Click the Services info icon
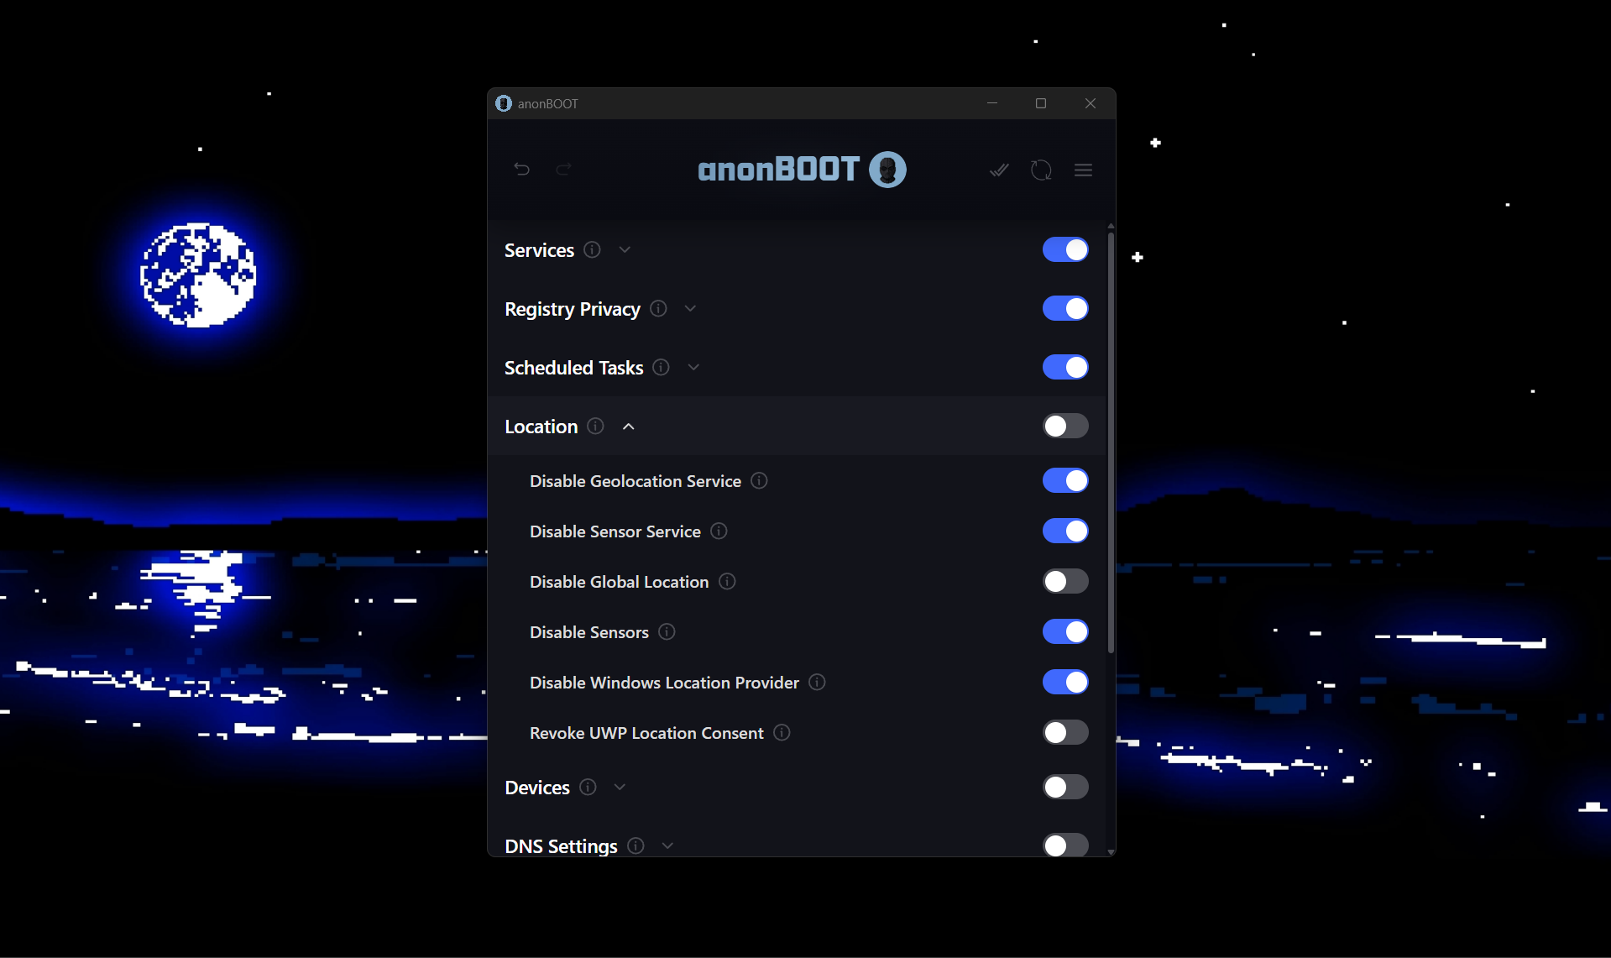Viewport: 1611px width, 958px height. [591, 249]
